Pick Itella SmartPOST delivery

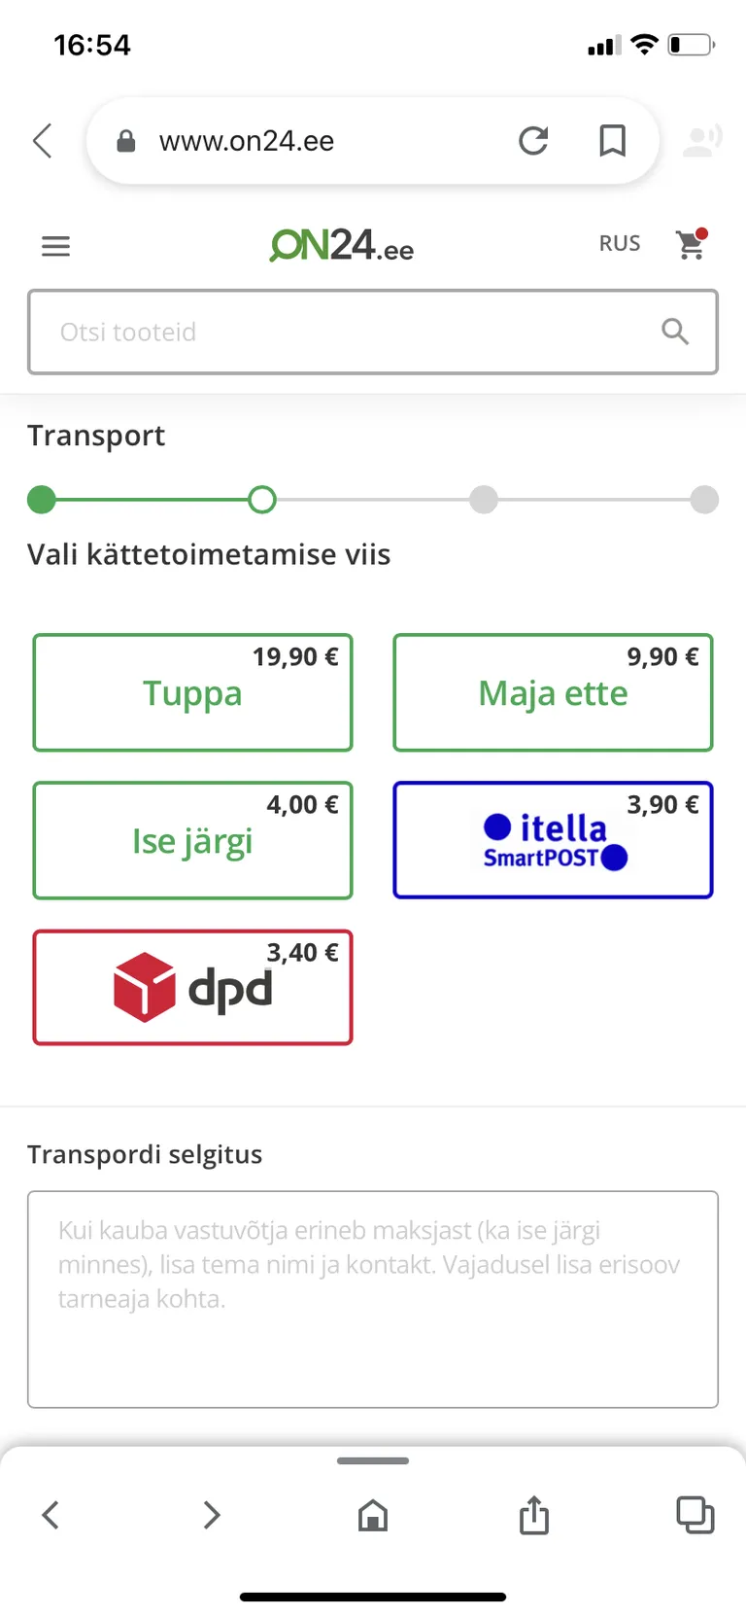click(553, 840)
